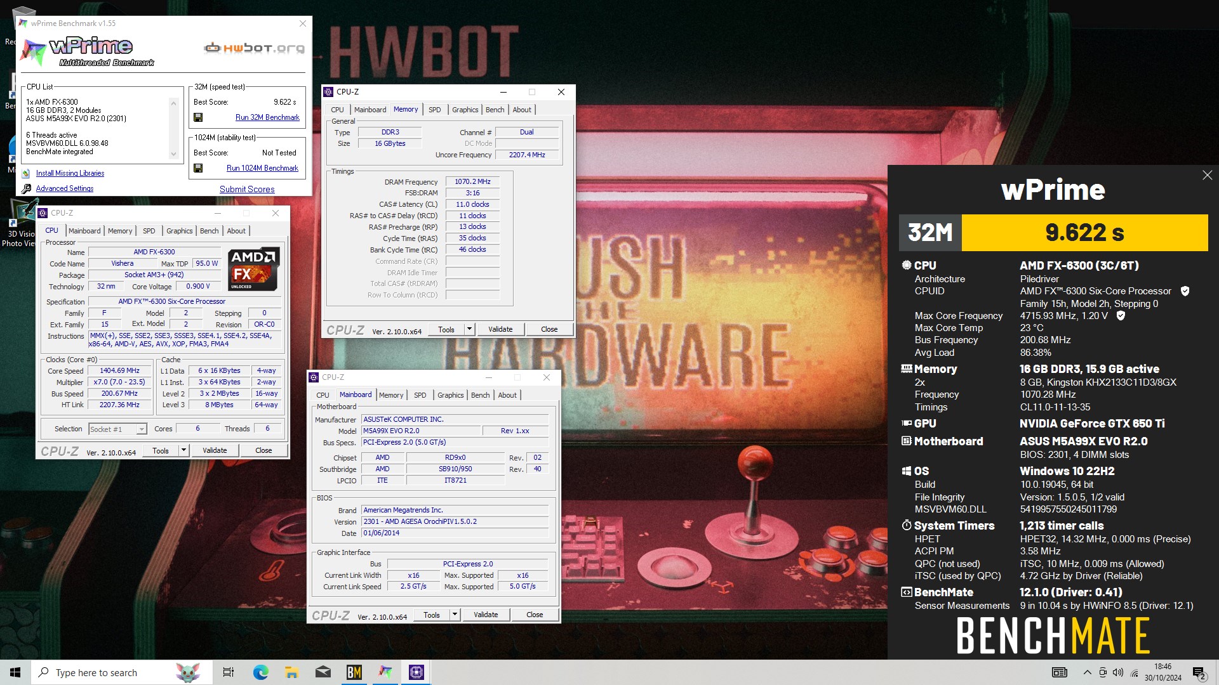
Task: Switch to wPrime taskbar icon
Action: [385, 672]
